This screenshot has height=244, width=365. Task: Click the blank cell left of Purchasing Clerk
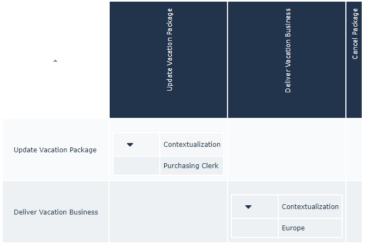(136, 166)
